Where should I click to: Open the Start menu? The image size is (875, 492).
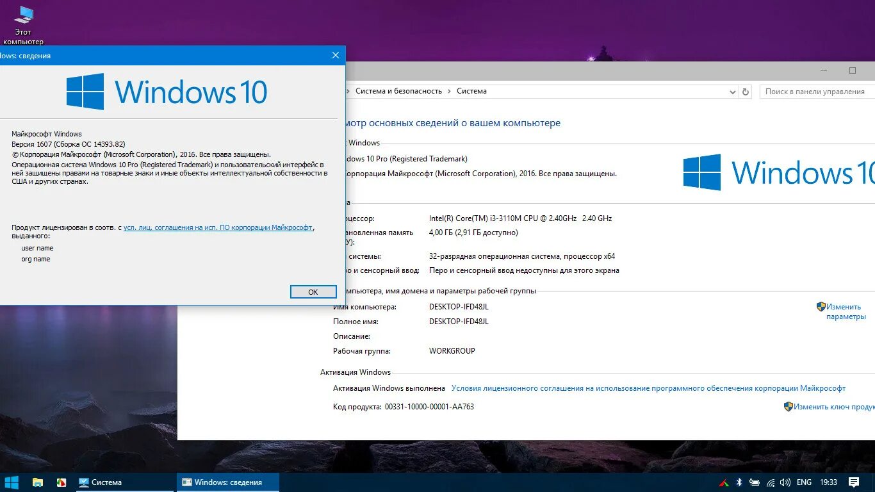pyautogui.click(x=12, y=482)
